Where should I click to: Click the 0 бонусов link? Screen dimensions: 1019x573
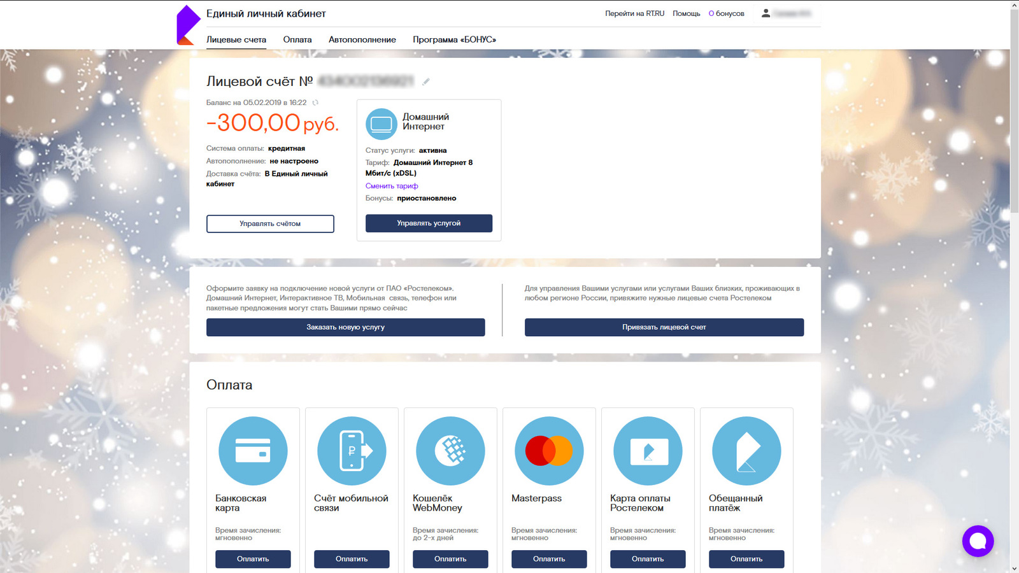click(727, 13)
